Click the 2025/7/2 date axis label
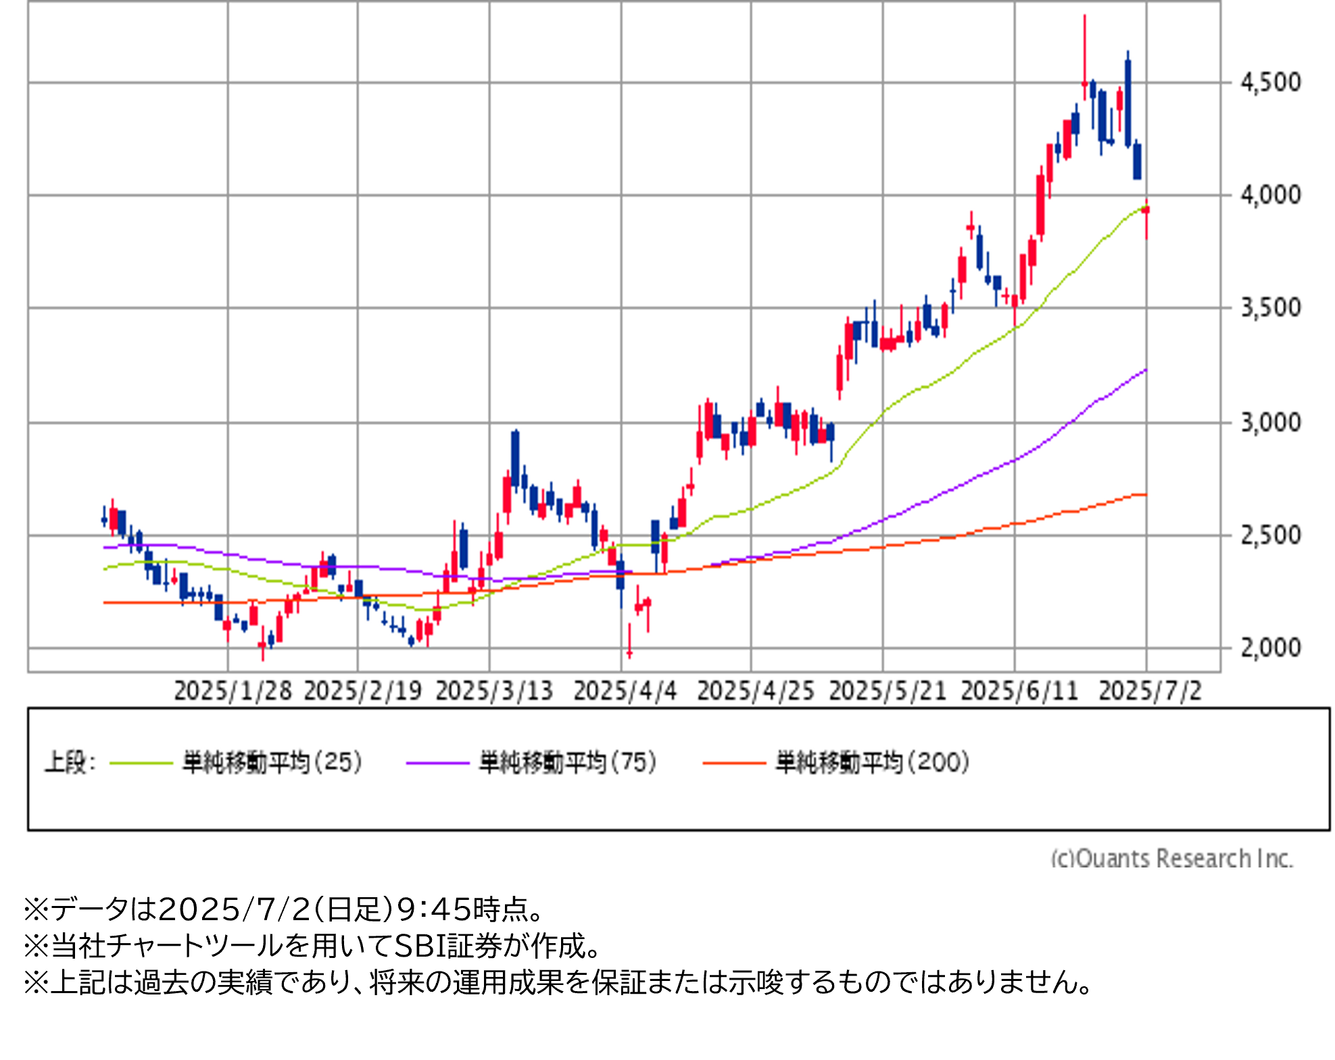The width and height of the screenshot is (1335, 1060). point(1150,691)
